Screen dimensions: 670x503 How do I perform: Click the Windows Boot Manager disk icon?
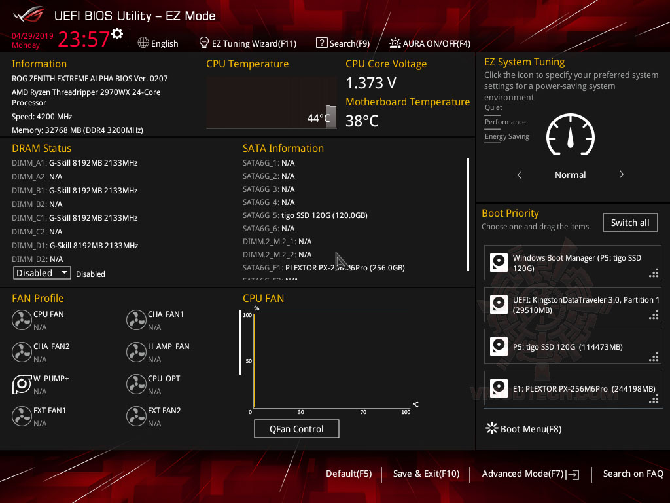point(499,263)
